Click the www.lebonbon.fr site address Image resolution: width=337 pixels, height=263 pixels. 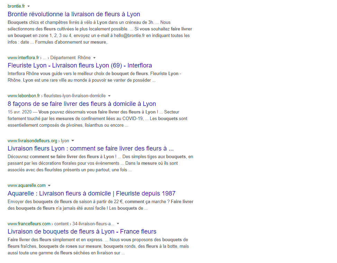click(24, 96)
